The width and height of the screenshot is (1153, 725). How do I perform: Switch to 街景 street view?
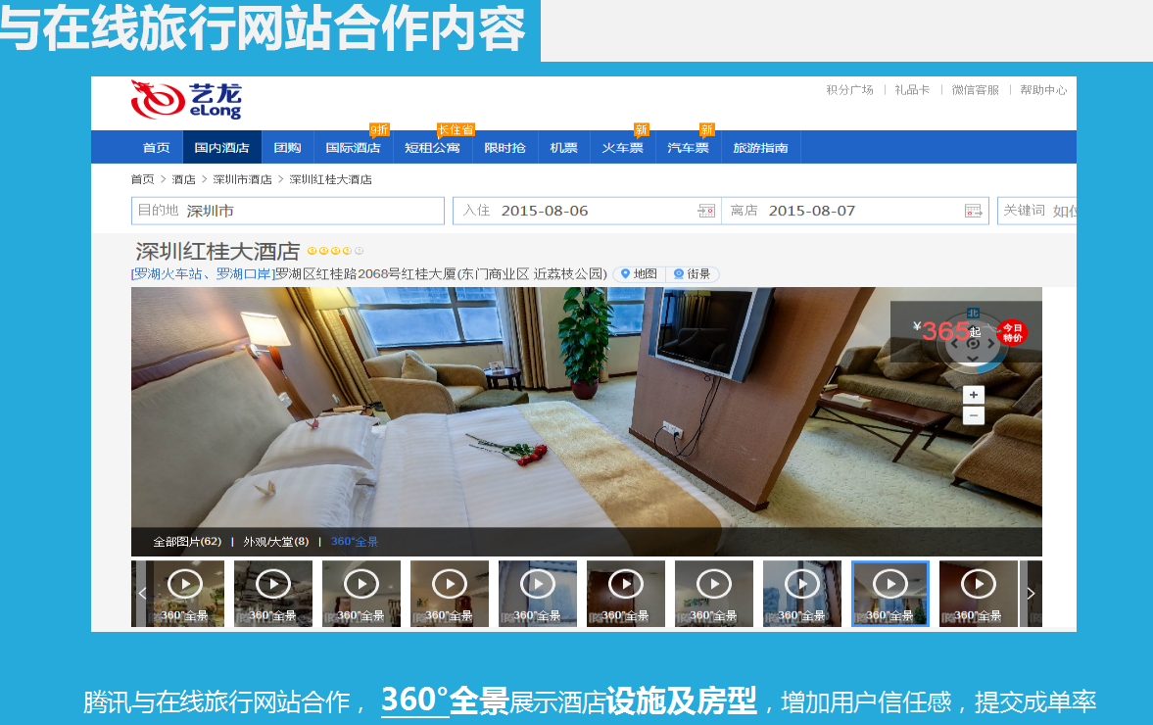click(x=693, y=274)
